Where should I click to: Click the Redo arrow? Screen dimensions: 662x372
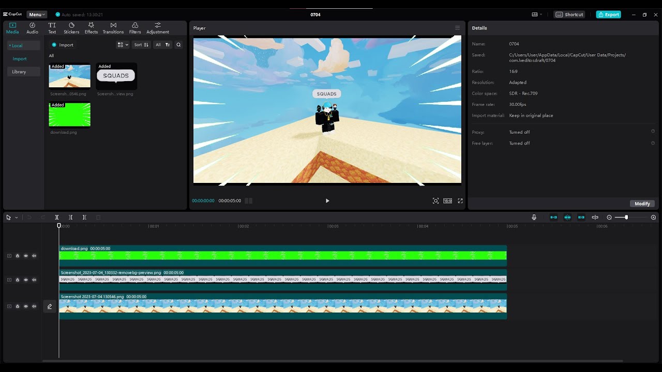click(x=43, y=218)
